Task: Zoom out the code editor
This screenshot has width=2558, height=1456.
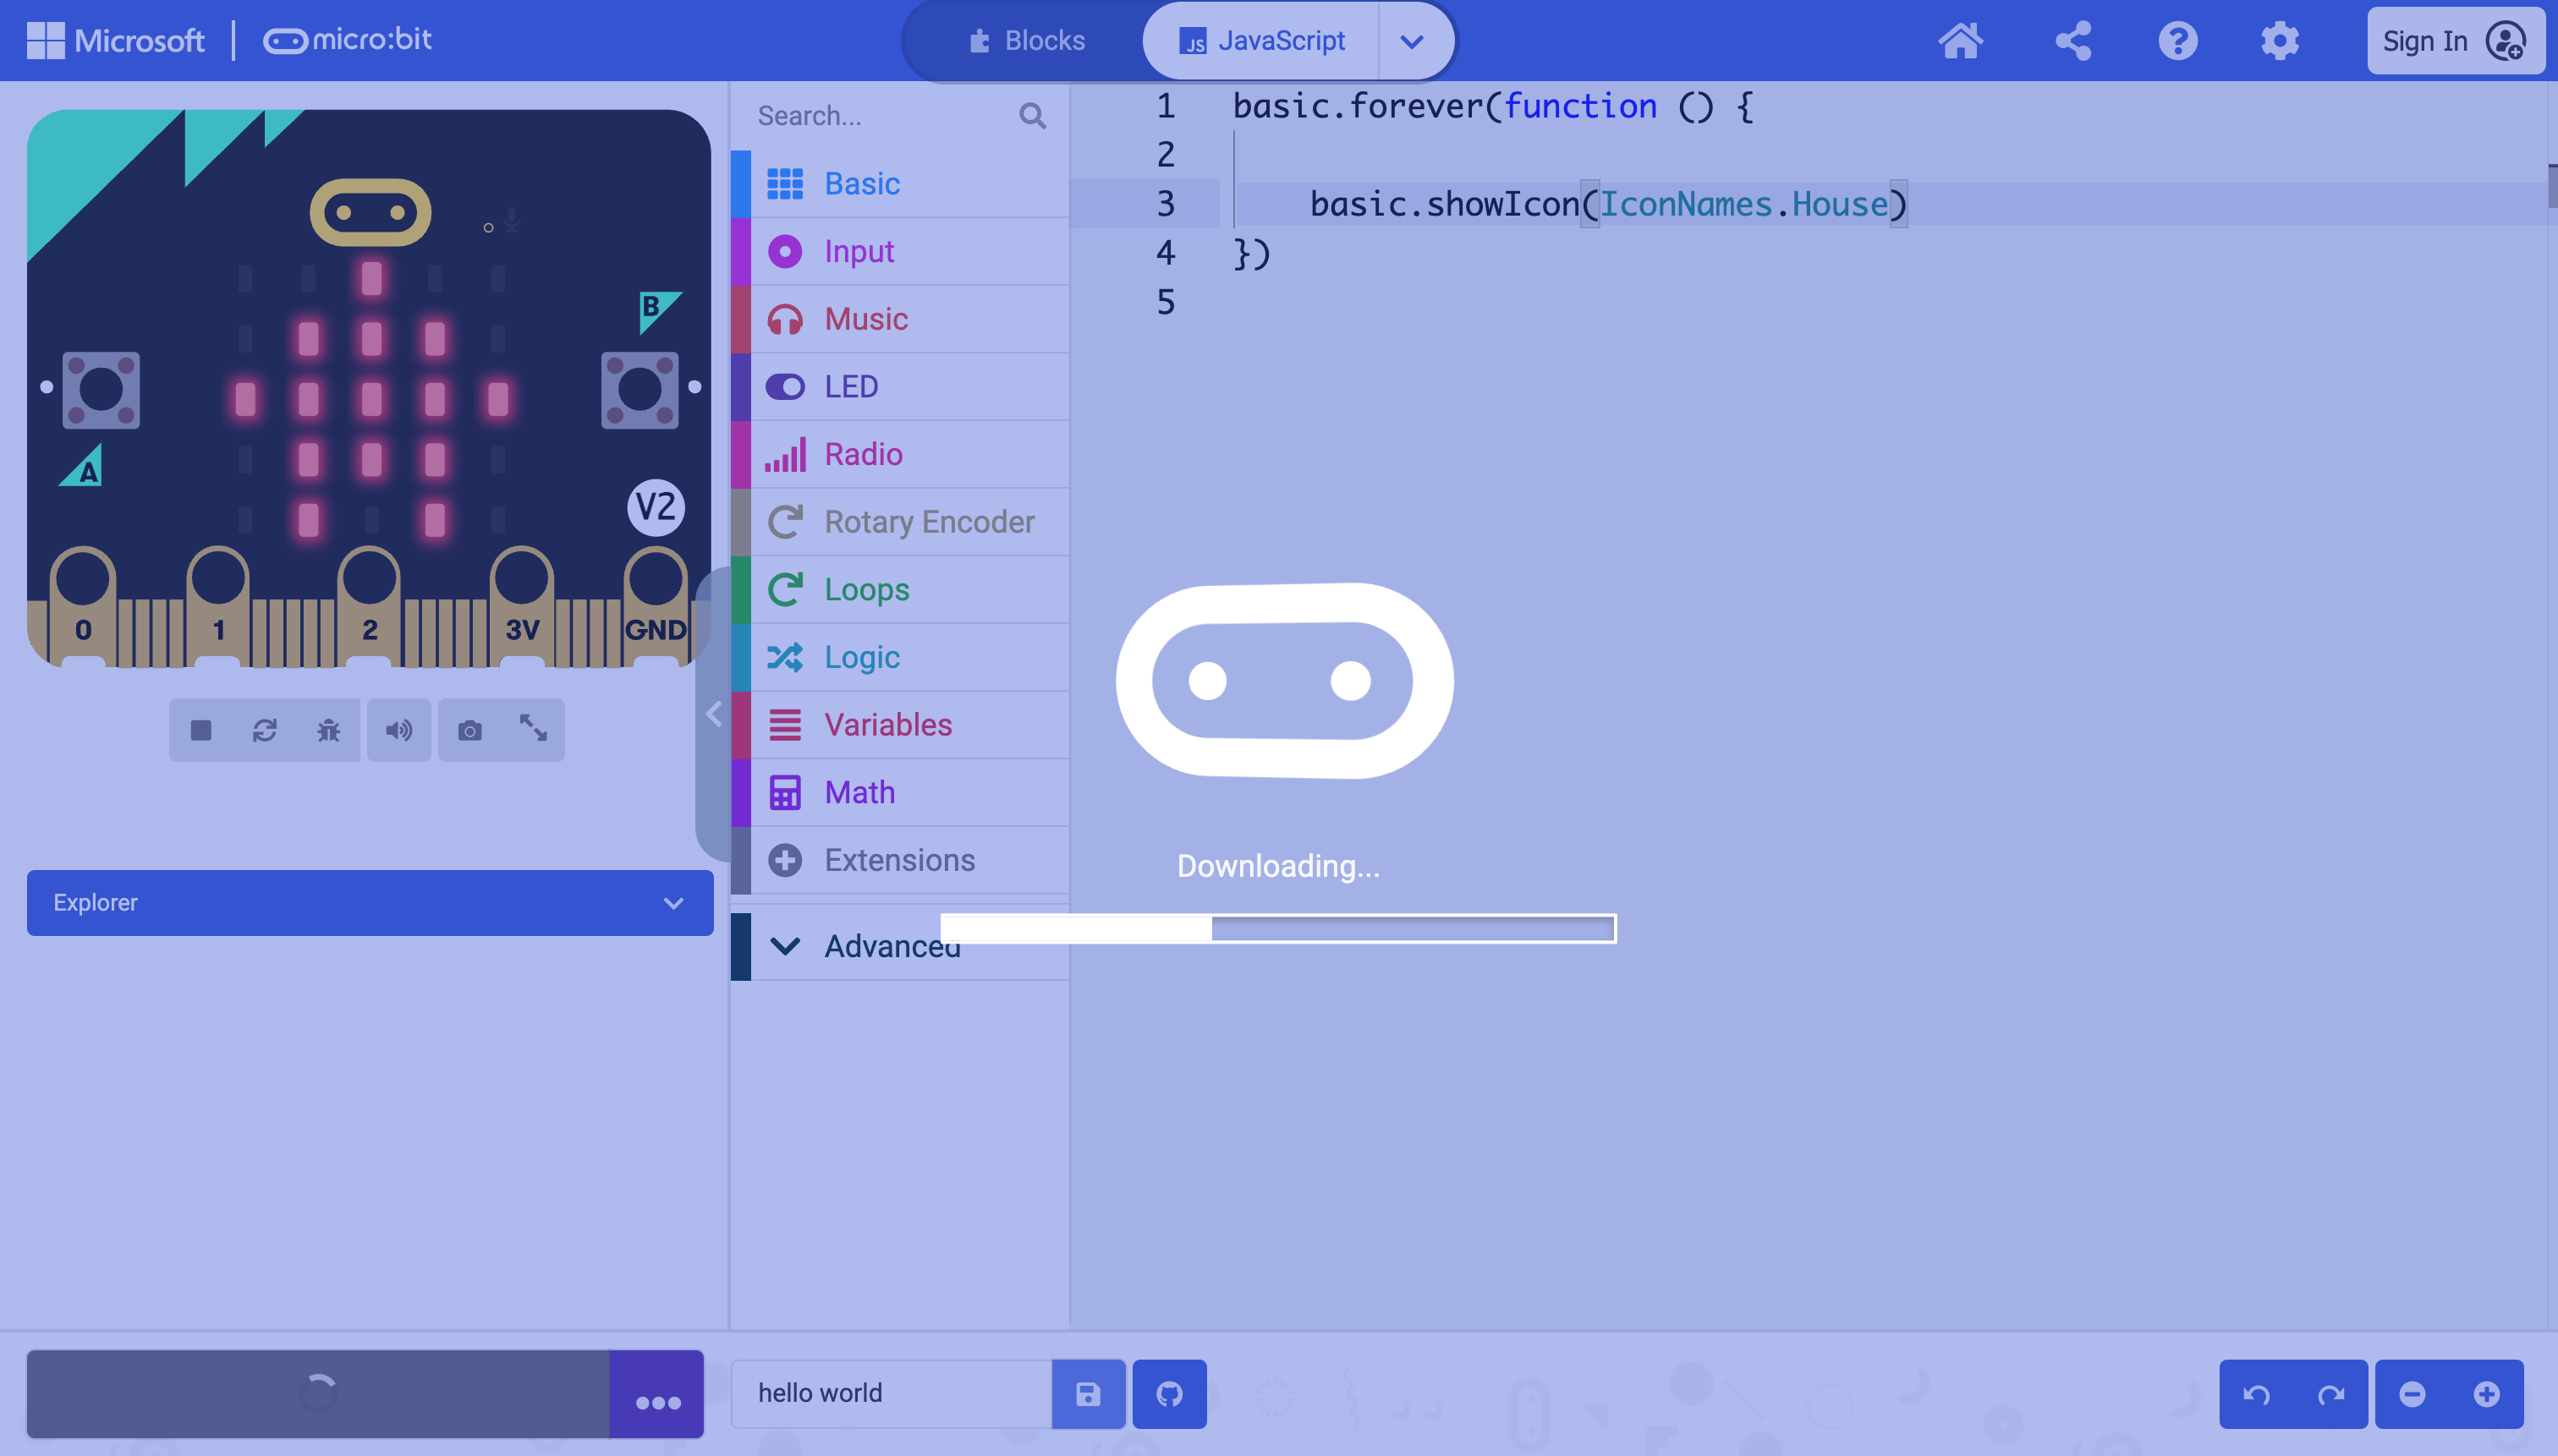Action: coord(2412,1394)
